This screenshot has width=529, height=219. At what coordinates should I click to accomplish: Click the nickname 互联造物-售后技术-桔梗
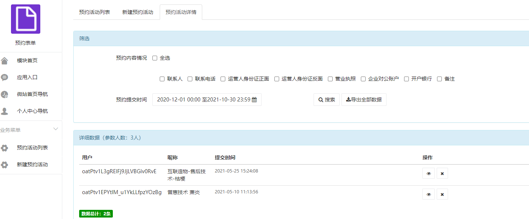186,175
